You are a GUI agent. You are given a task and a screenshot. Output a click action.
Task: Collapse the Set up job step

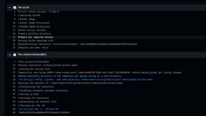tap(10, 8)
